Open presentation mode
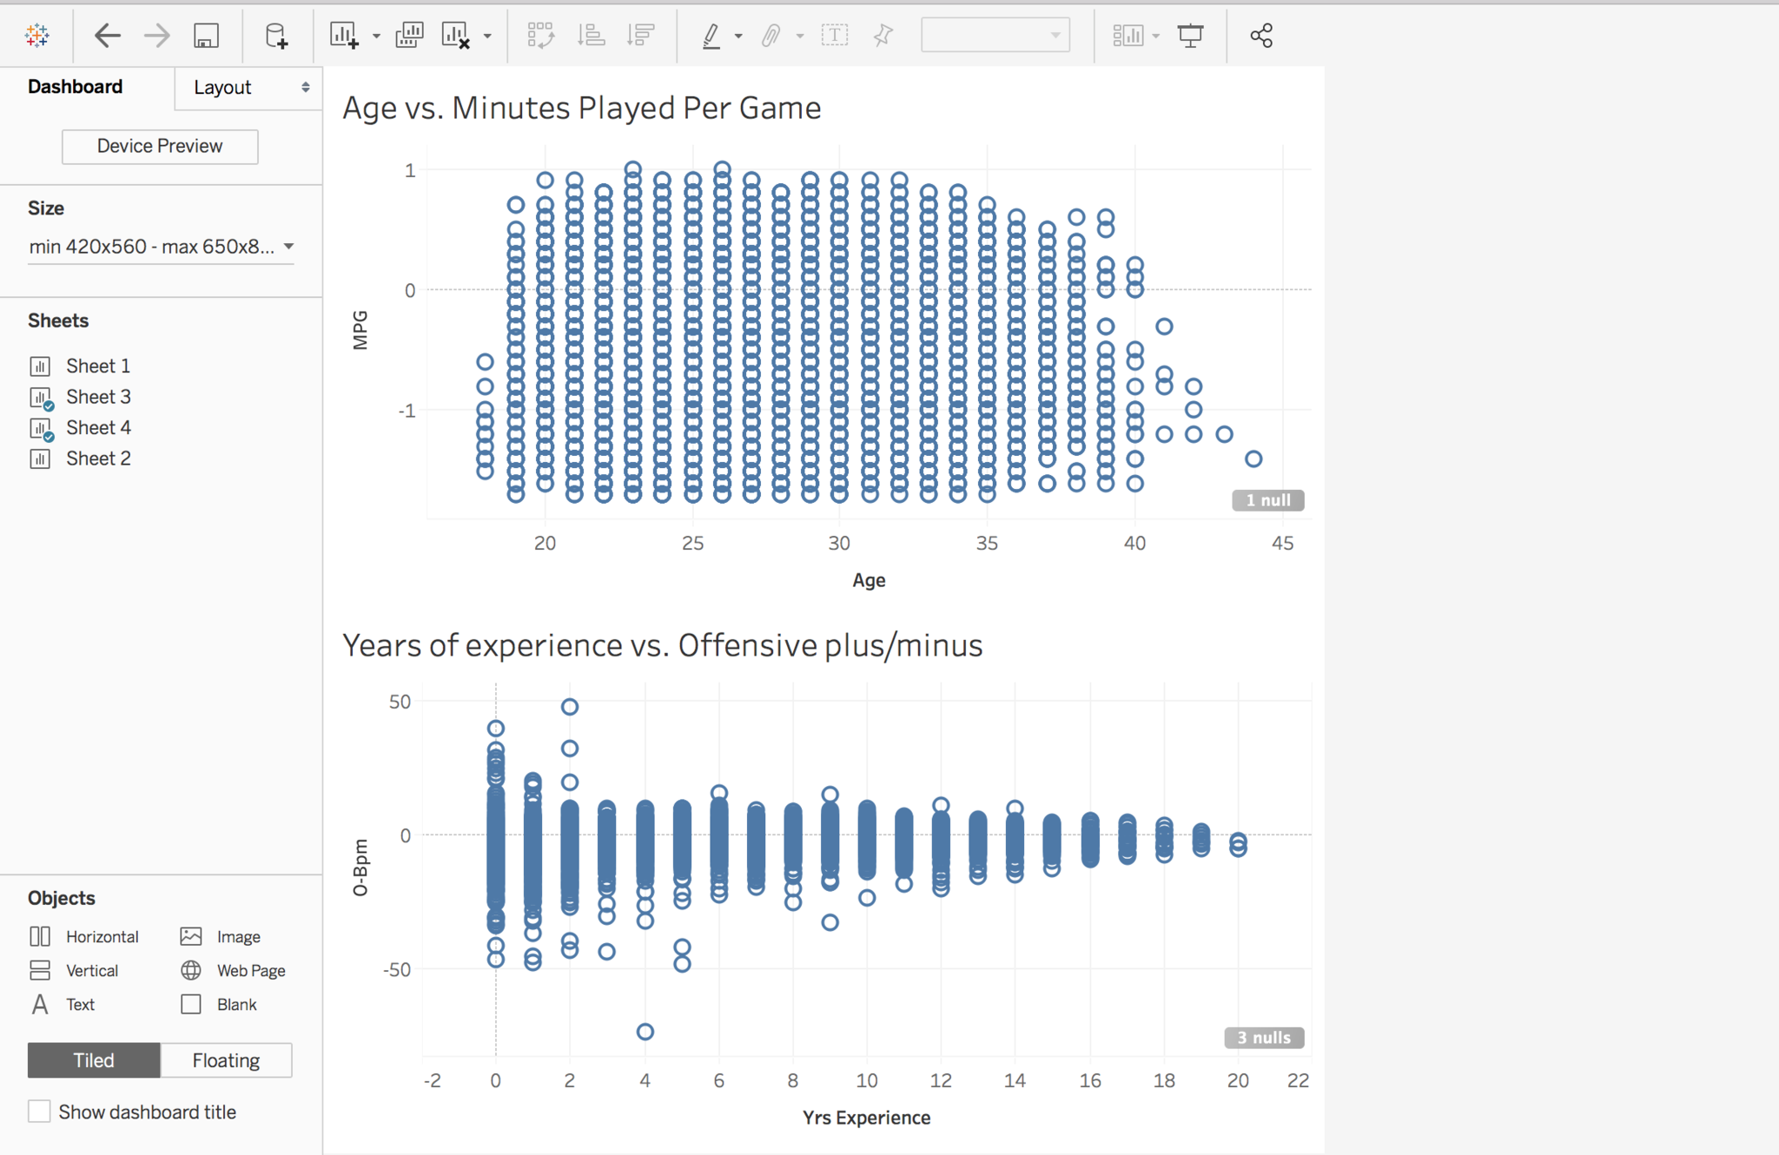This screenshot has width=1779, height=1155. [1190, 36]
